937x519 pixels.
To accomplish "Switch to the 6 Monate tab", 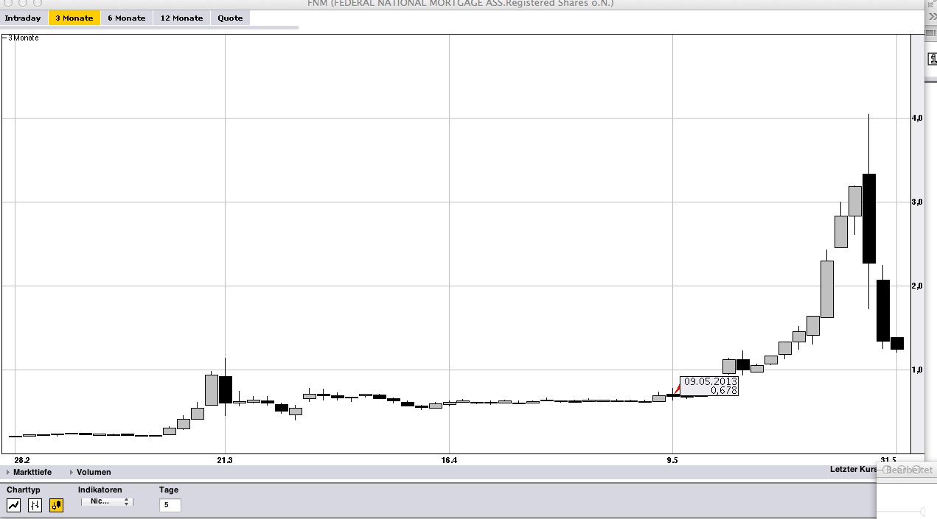I will 126,18.
